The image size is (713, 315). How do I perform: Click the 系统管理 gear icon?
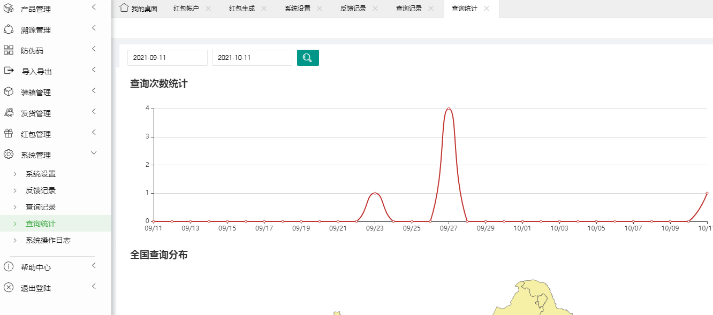(x=9, y=155)
